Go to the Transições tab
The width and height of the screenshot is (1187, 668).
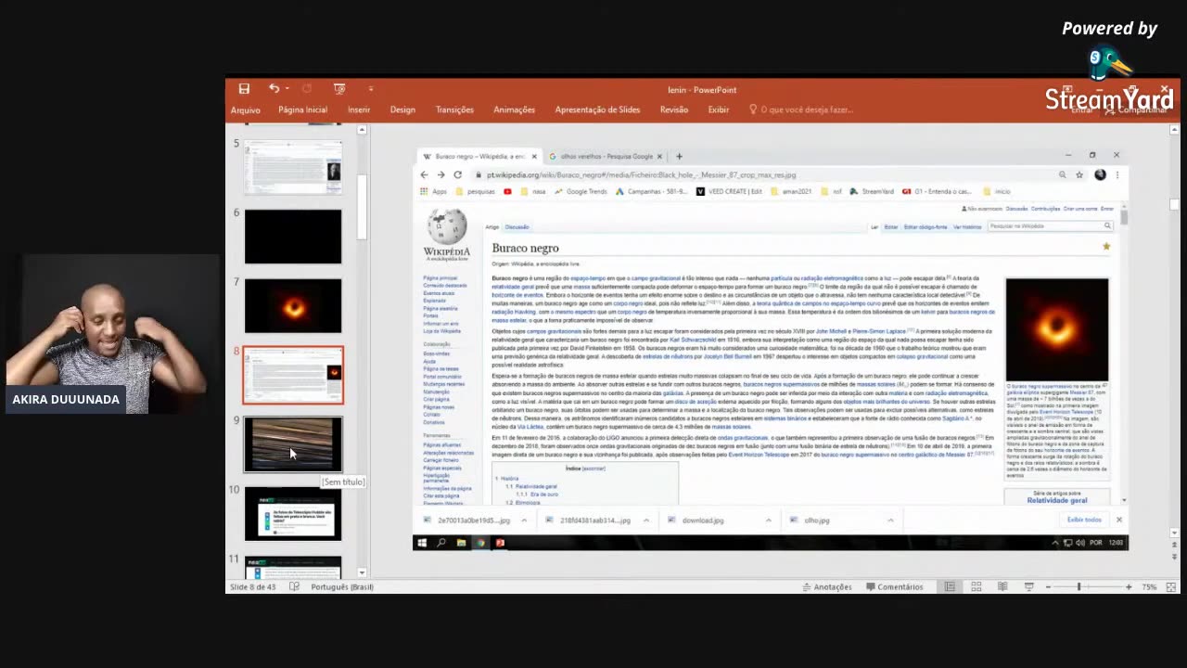point(454,109)
